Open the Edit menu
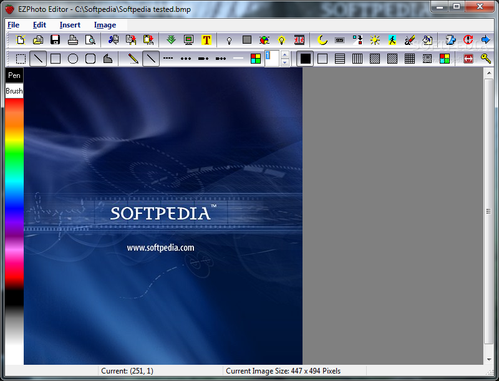Image resolution: width=499 pixels, height=381 pixels. pyautogui.click(x=39, y=25)
